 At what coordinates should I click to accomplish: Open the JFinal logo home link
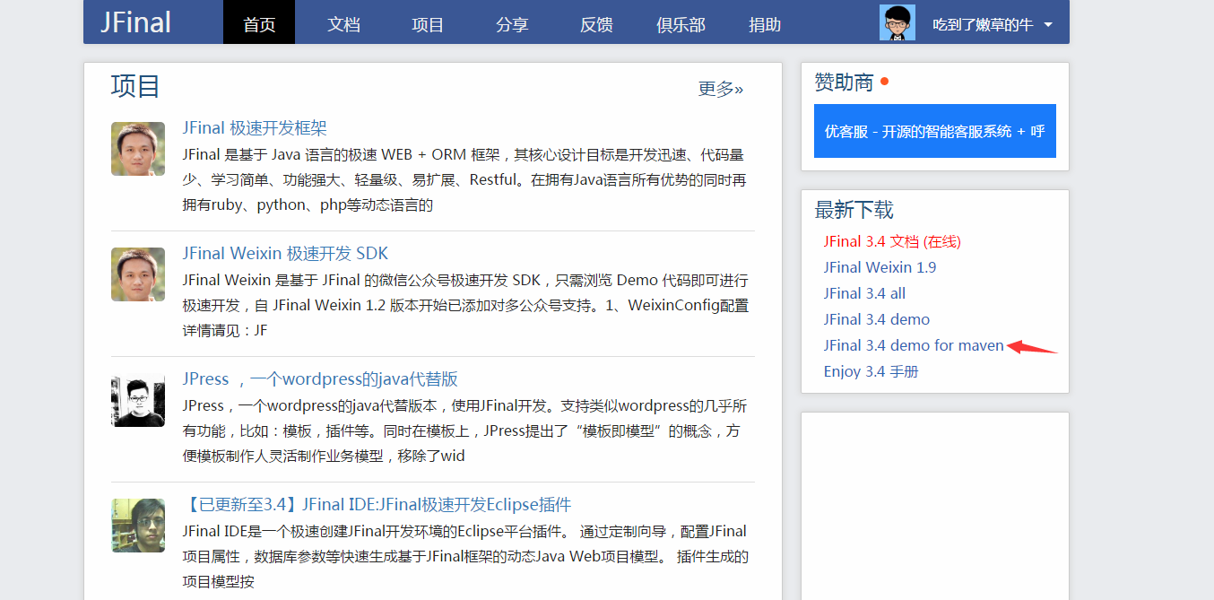pos(135,22)
